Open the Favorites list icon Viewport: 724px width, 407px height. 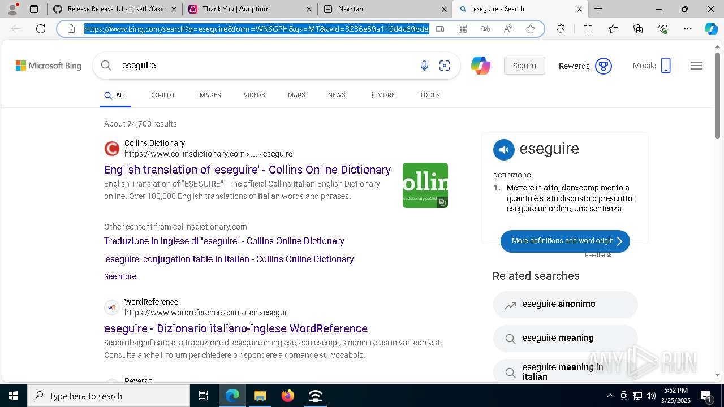coord(613,29)
